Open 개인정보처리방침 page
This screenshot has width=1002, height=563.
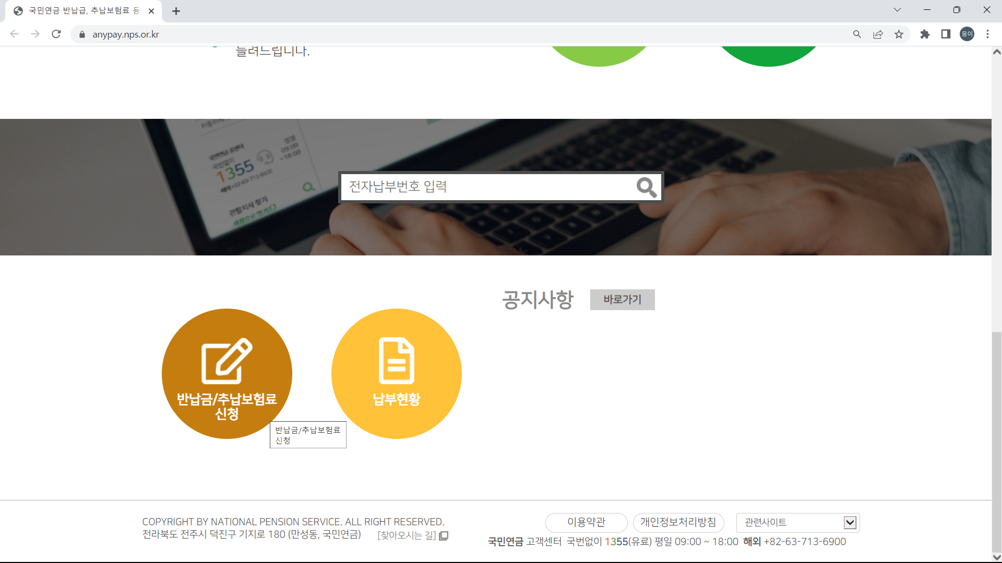point(678,522)
